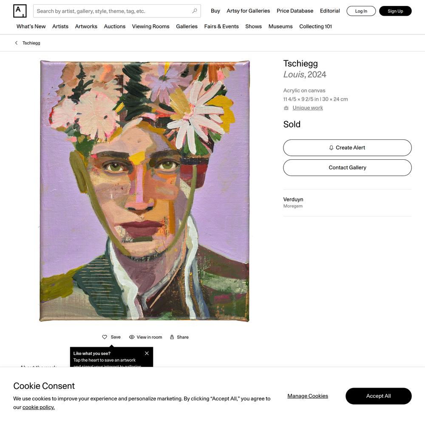Click the search magnifier icon

[195, 11]
